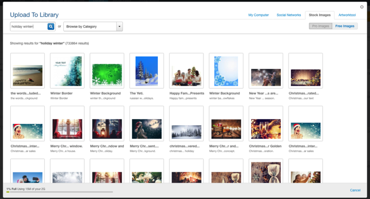Open the Browse by Category dropdown
This screenshot has height=199, width=370.
pyautogui.click(x=90, y=27)
